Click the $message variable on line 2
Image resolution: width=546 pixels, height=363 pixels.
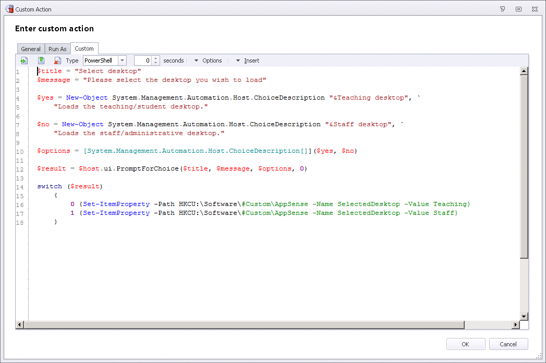[54, 80]
